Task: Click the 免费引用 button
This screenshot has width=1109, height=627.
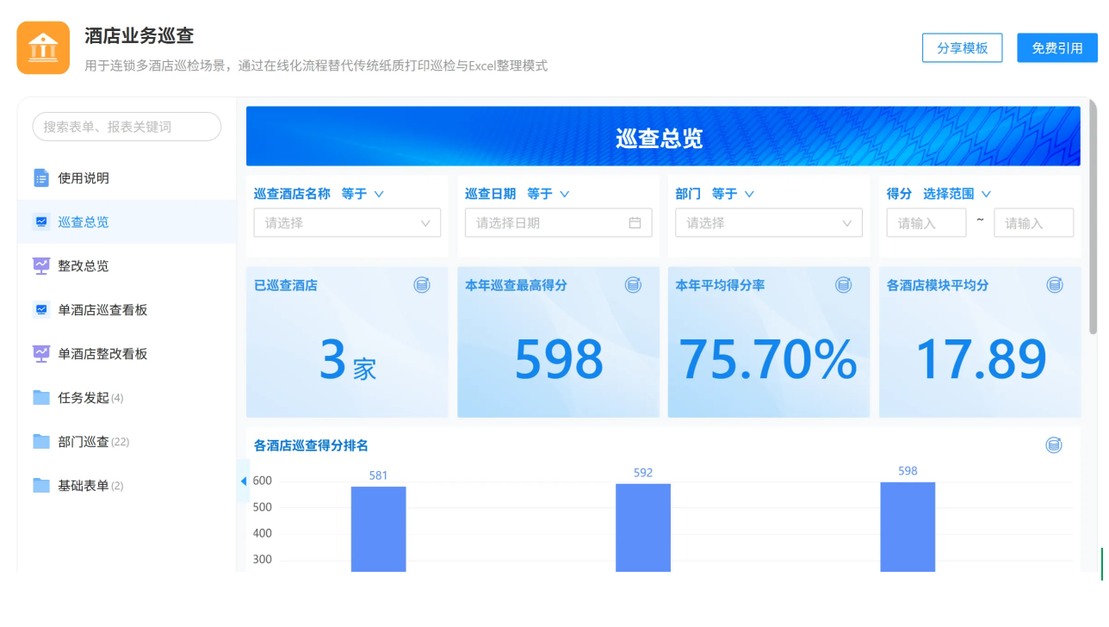Action: [1057, 48]
